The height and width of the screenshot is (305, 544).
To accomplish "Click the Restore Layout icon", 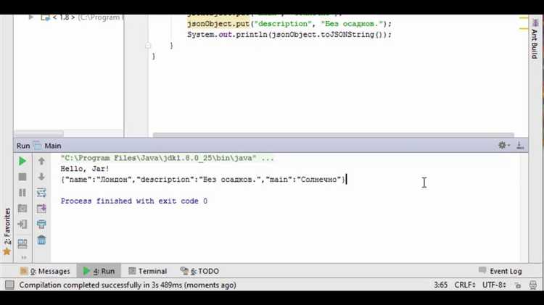I will 22,243.
